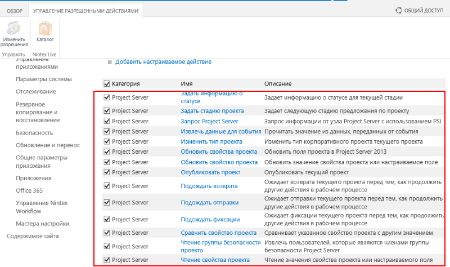The height and width of the screenshot is (267, 450).
Task: Toggle checkbox for Опубликовать проект row
Action: (x=107, y=172)
